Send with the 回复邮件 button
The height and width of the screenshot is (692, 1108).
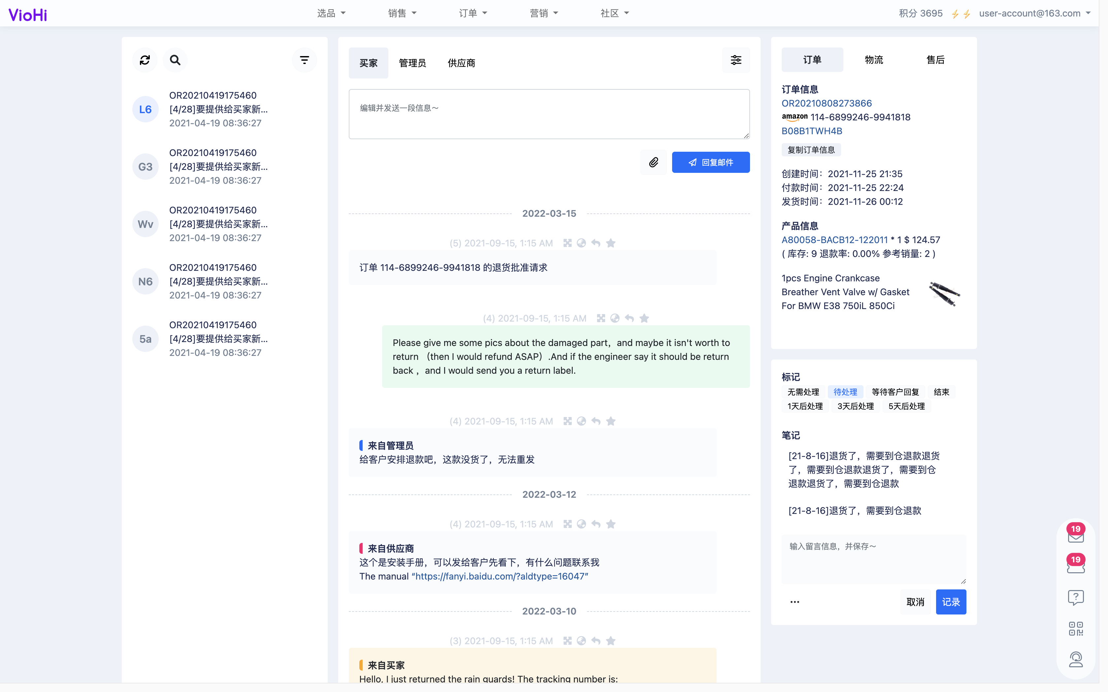(711, 162)
